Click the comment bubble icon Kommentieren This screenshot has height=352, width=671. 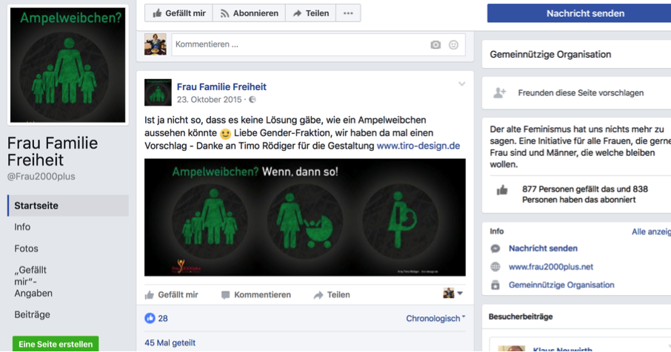pyautogui.click(x=226, y=295)
